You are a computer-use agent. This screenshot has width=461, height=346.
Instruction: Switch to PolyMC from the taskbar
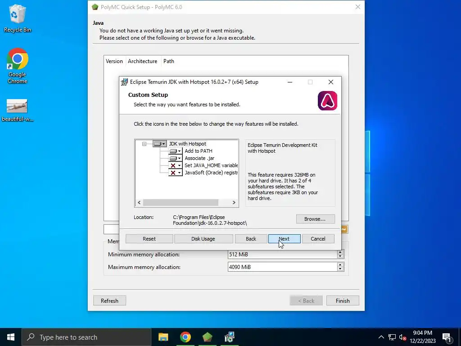[x=207, y=337]
